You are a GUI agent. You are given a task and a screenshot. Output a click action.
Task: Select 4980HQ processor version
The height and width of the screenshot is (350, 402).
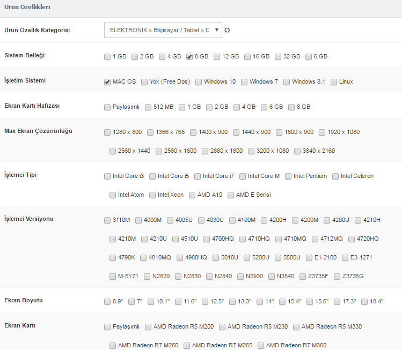click(x=180, y=258)
